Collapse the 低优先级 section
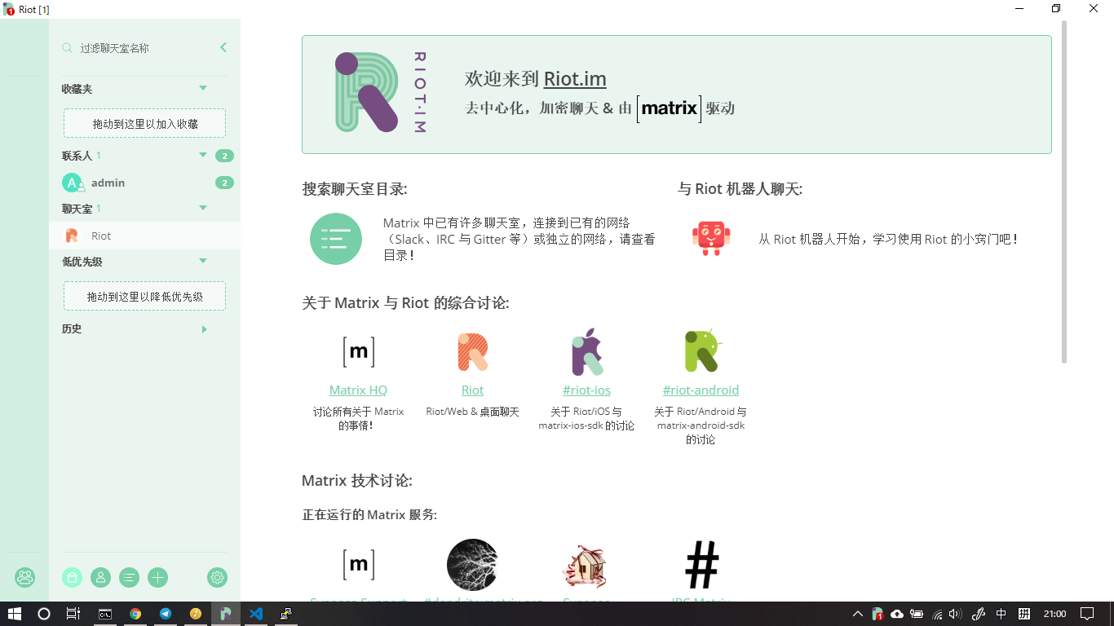 [x=203, y=261]
